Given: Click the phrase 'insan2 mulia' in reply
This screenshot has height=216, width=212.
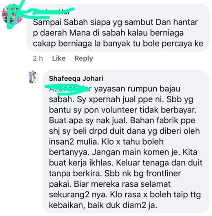Looking at the screenshot, I should tap(73, 142).
